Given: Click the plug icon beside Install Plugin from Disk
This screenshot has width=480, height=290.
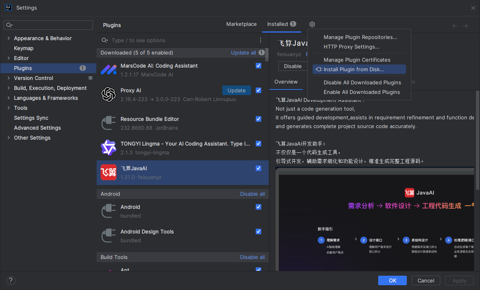Looking at the screenshot, I should [319, 69].
